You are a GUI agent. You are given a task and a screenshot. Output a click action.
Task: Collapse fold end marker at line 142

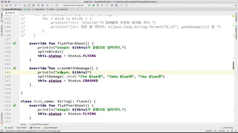[x=19, y=60]
